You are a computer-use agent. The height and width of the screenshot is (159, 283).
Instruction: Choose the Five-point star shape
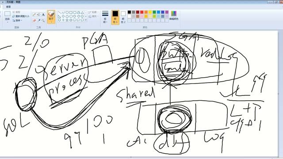coord(67,20)
